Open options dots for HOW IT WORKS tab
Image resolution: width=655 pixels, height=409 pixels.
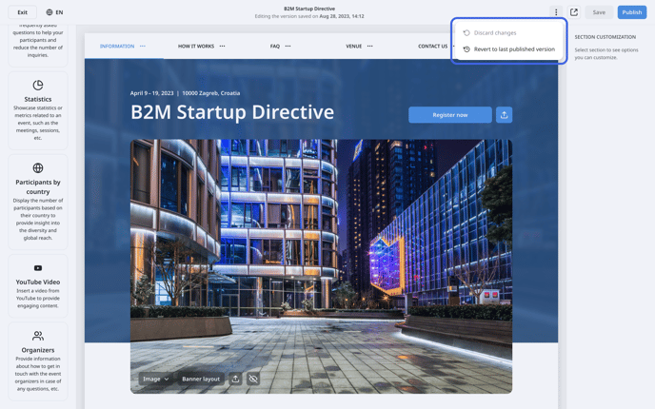pos(222,46)
